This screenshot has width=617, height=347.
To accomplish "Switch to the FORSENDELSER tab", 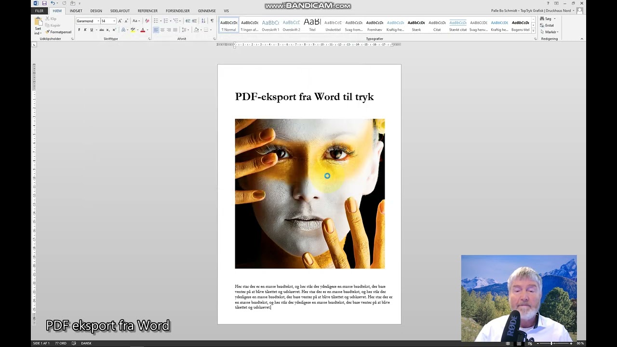I will pos(178,11).
